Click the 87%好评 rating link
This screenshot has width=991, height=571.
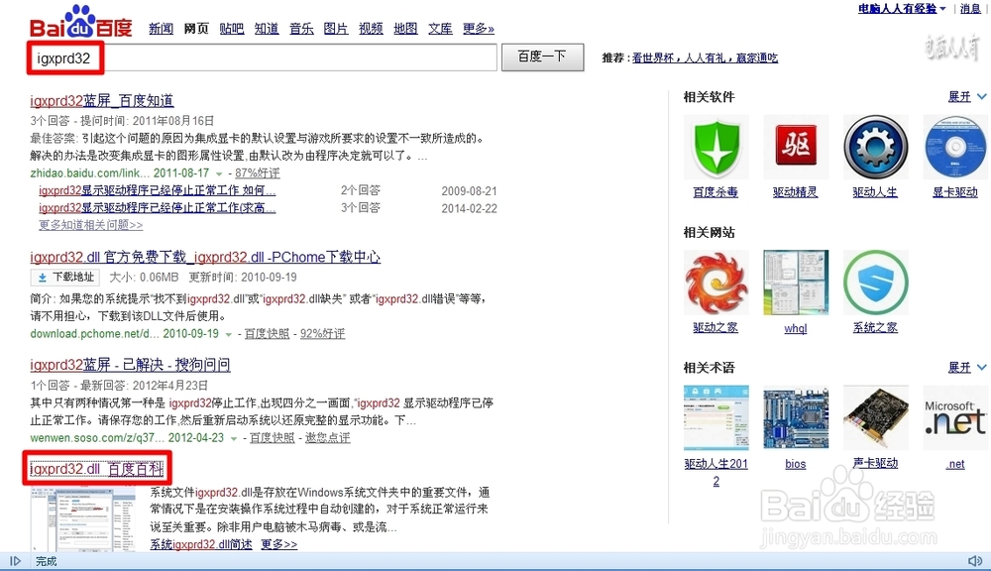coord(258,173)
